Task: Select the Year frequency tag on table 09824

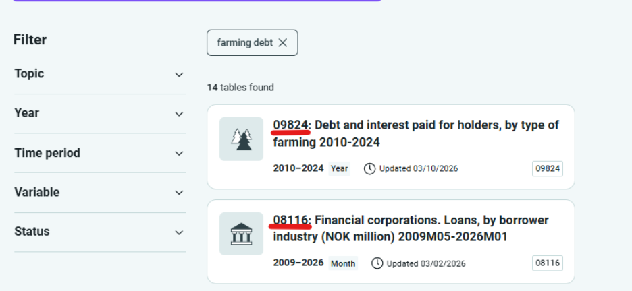Action: click(x=340, y=168)
